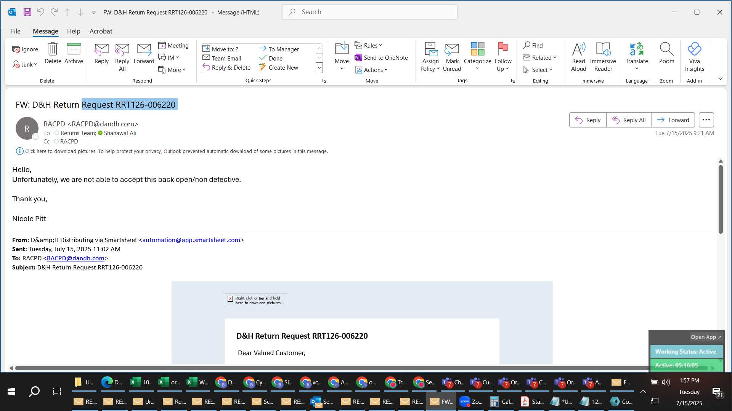Open Viva Insights add-in
Viewport: 732px width, 411px height.
point(694,57)
